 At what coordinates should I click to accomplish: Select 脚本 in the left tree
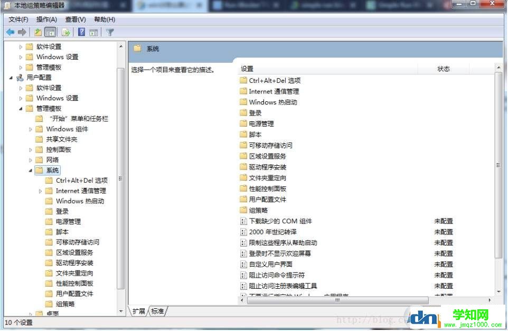pos(62,232)
